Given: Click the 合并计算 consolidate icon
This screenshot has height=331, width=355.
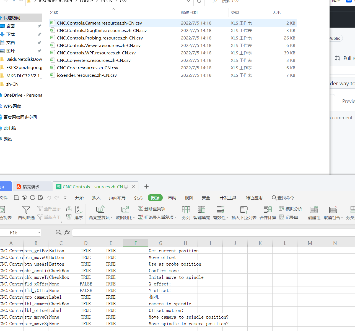Looking at the screenshot, I should [268, 210].
